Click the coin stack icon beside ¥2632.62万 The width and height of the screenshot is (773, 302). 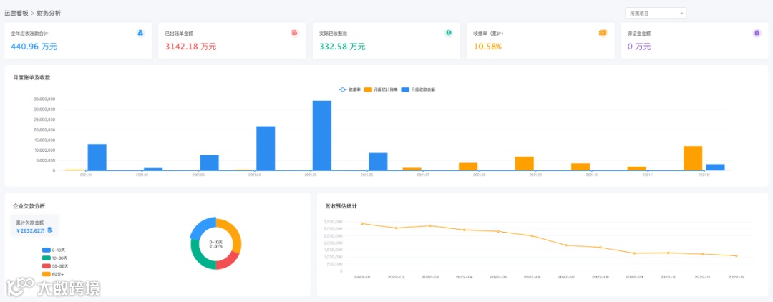point(50,230)
